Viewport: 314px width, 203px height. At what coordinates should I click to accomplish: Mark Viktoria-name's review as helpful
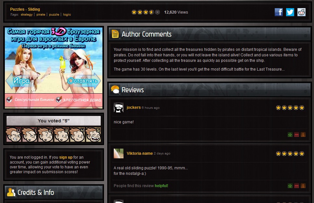pyautogui.click(x=290, y=186)
